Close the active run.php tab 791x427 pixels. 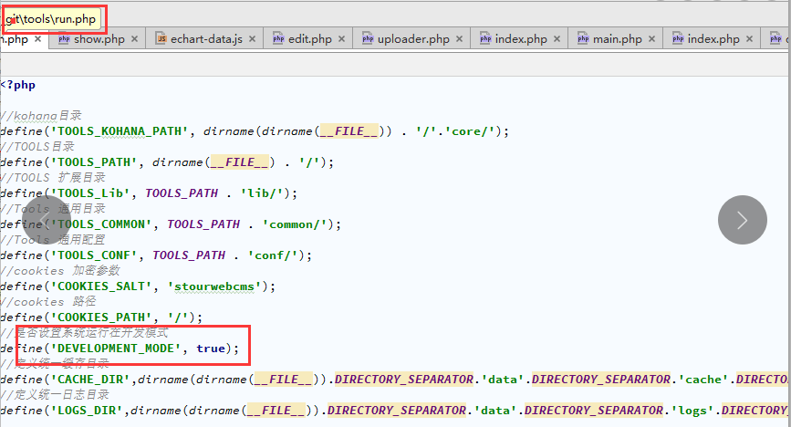pyautogui.click(x=37, y=39)
